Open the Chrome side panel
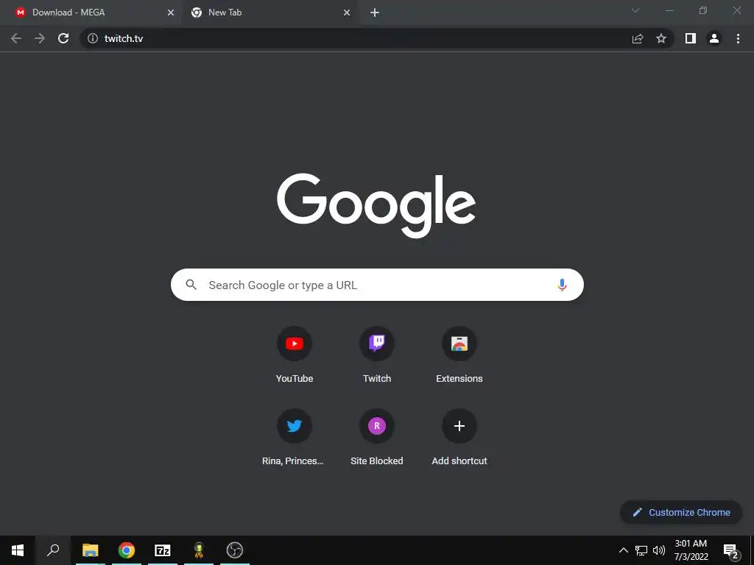Viewport: 754px width, 565px height. [691, 38]
